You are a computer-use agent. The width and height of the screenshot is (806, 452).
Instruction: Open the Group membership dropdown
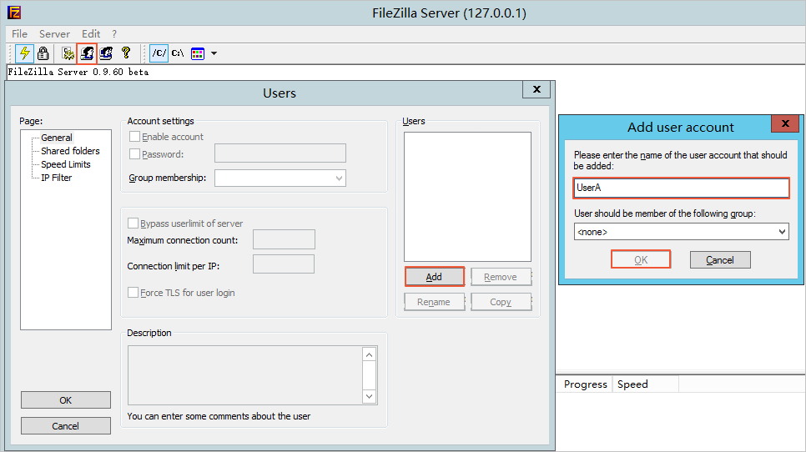click(280, 178)
